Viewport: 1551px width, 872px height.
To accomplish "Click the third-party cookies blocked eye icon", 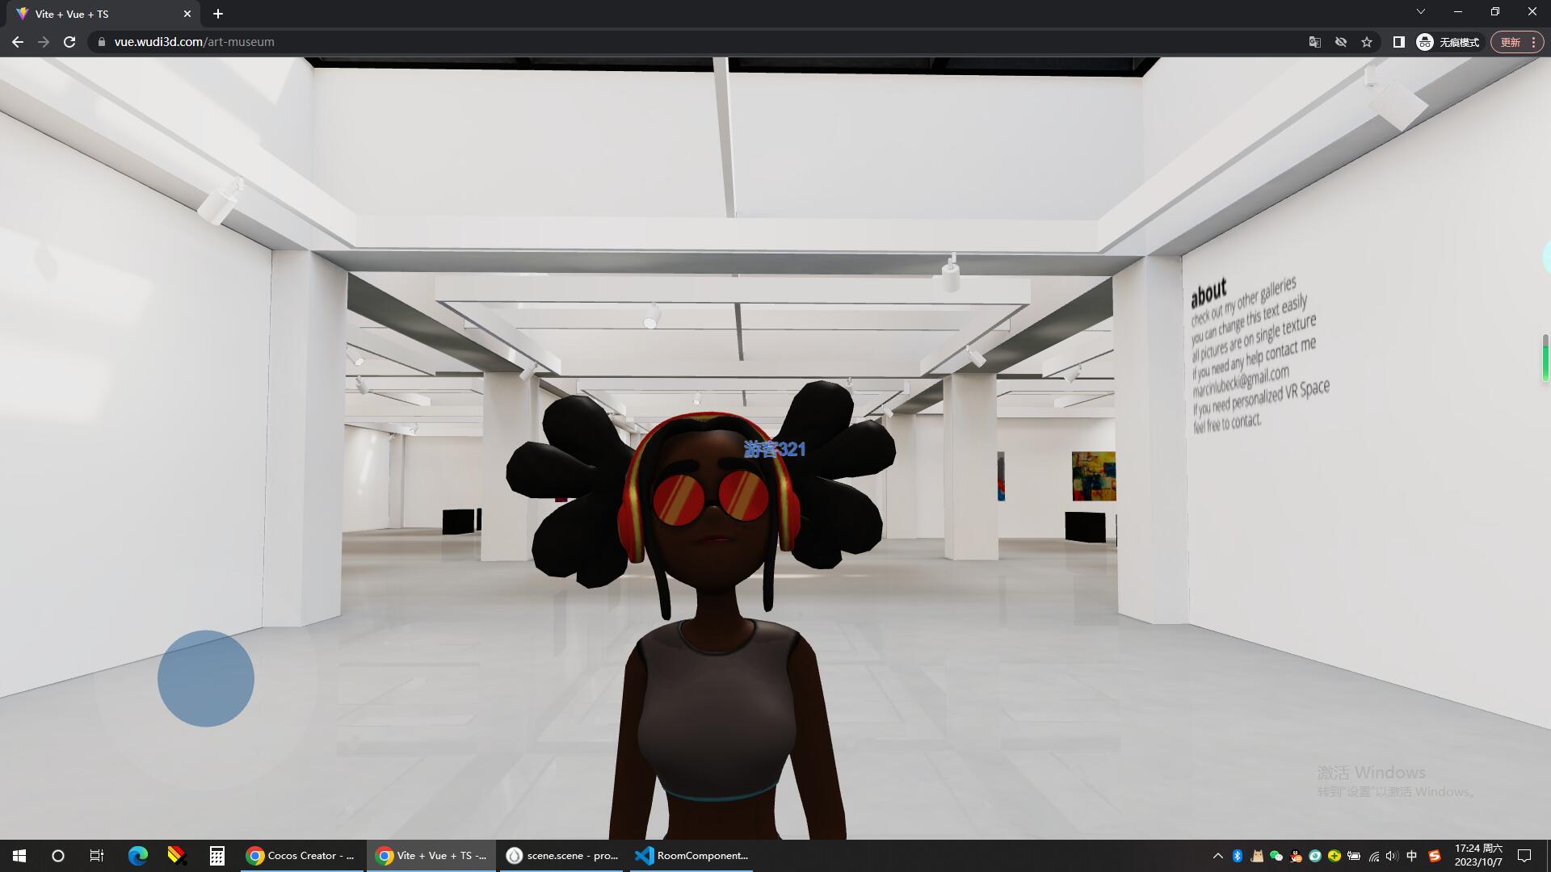I will tap(1341, 42).
